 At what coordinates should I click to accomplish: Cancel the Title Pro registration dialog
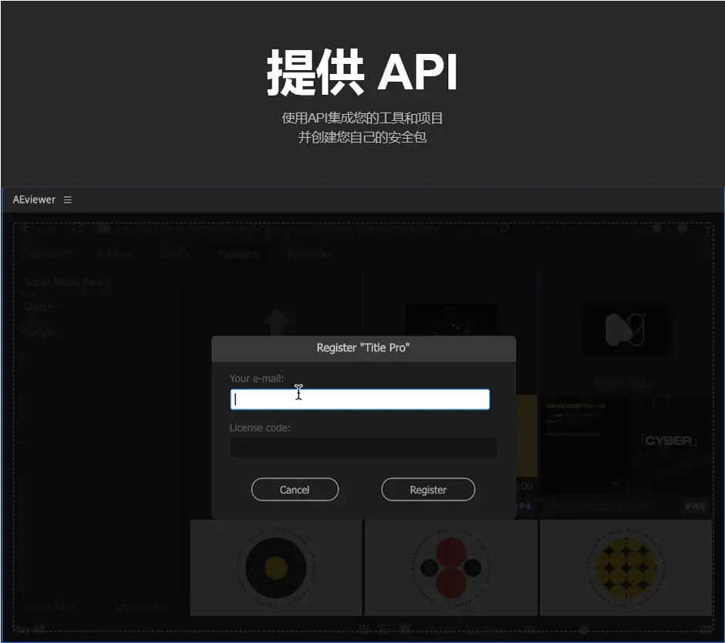coord(295,490)
